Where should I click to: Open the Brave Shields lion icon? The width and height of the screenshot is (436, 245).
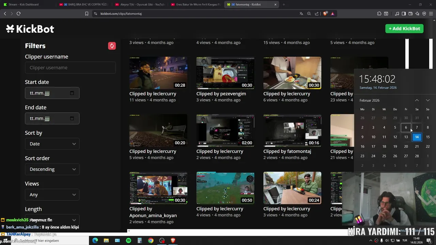(325, 14)
